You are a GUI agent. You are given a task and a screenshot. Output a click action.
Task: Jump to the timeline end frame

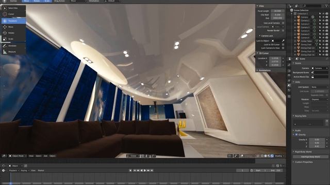[152, 171]
